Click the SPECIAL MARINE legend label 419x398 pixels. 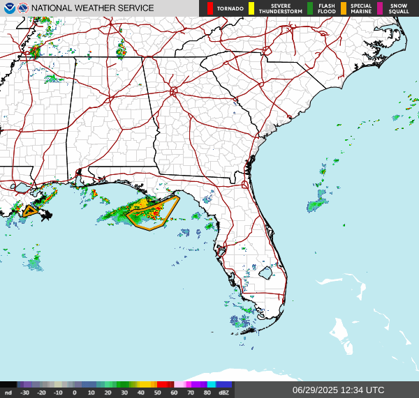[x=361, y=8]
